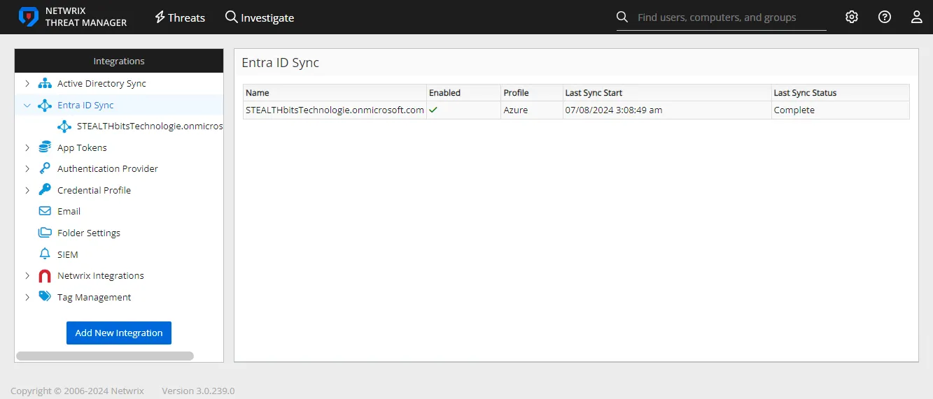Select Authentication Provider in tree
Image resolution: width=933 pixels, height=399 pixels.
pyautogui.click(x=108, y=168)
